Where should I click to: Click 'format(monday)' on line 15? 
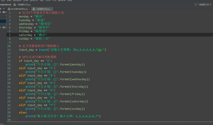tap(72, 64)
